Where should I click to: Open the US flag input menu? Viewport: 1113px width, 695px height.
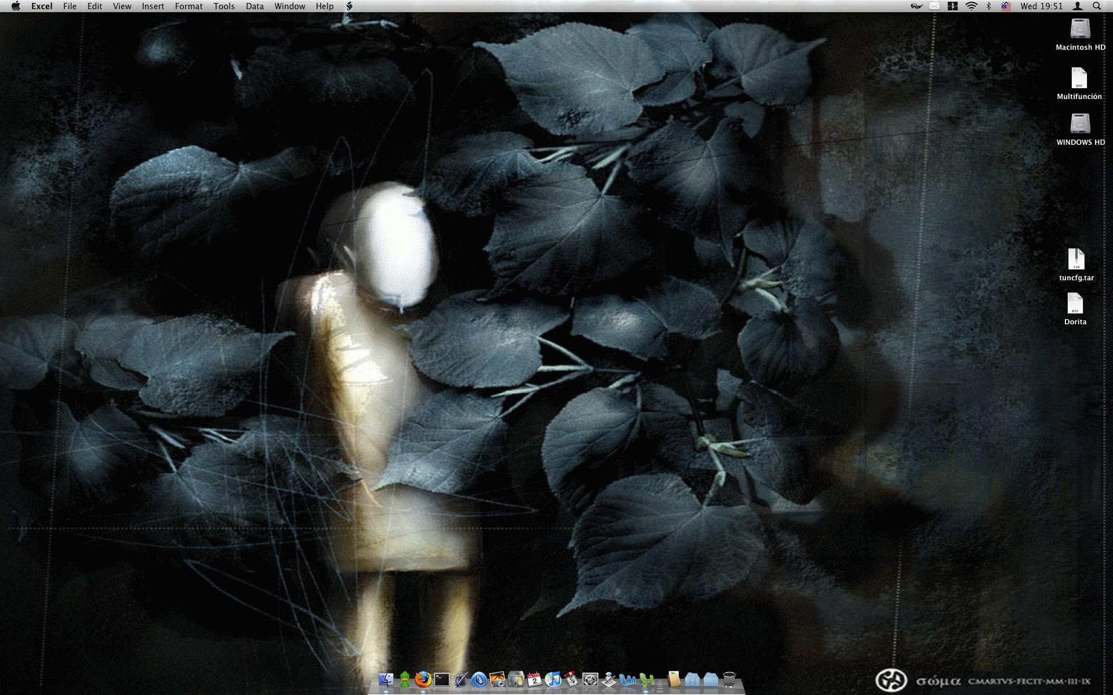(1006, 6)
